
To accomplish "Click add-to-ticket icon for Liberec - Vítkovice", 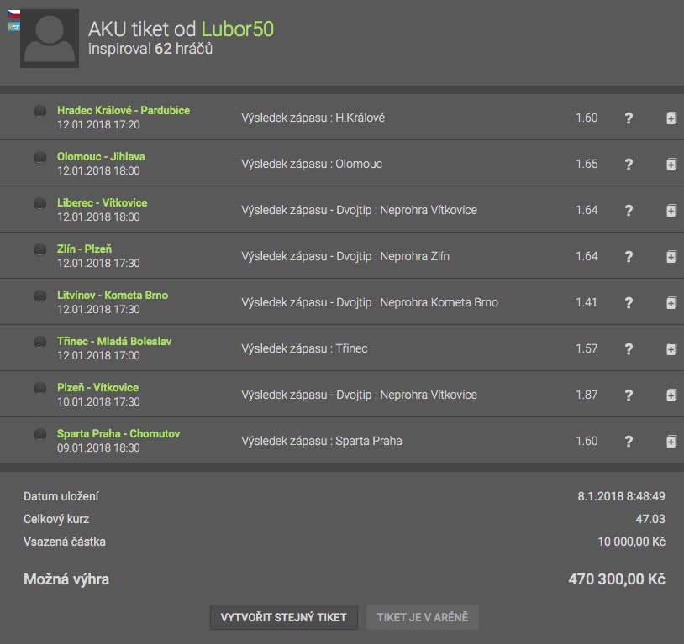I will (x=671, y=211).
